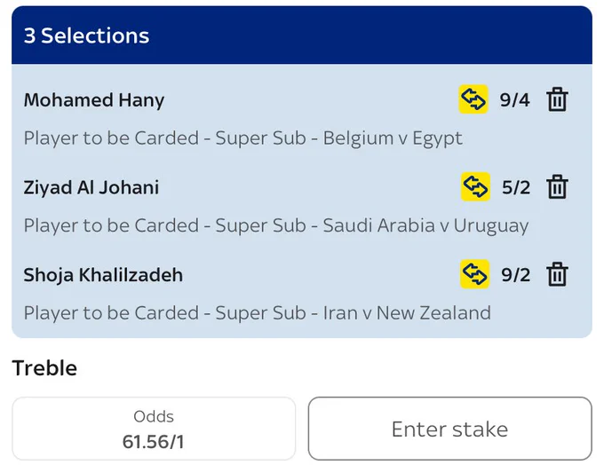Open the Ziyad Al Johani player name

[x=91, y=187]
